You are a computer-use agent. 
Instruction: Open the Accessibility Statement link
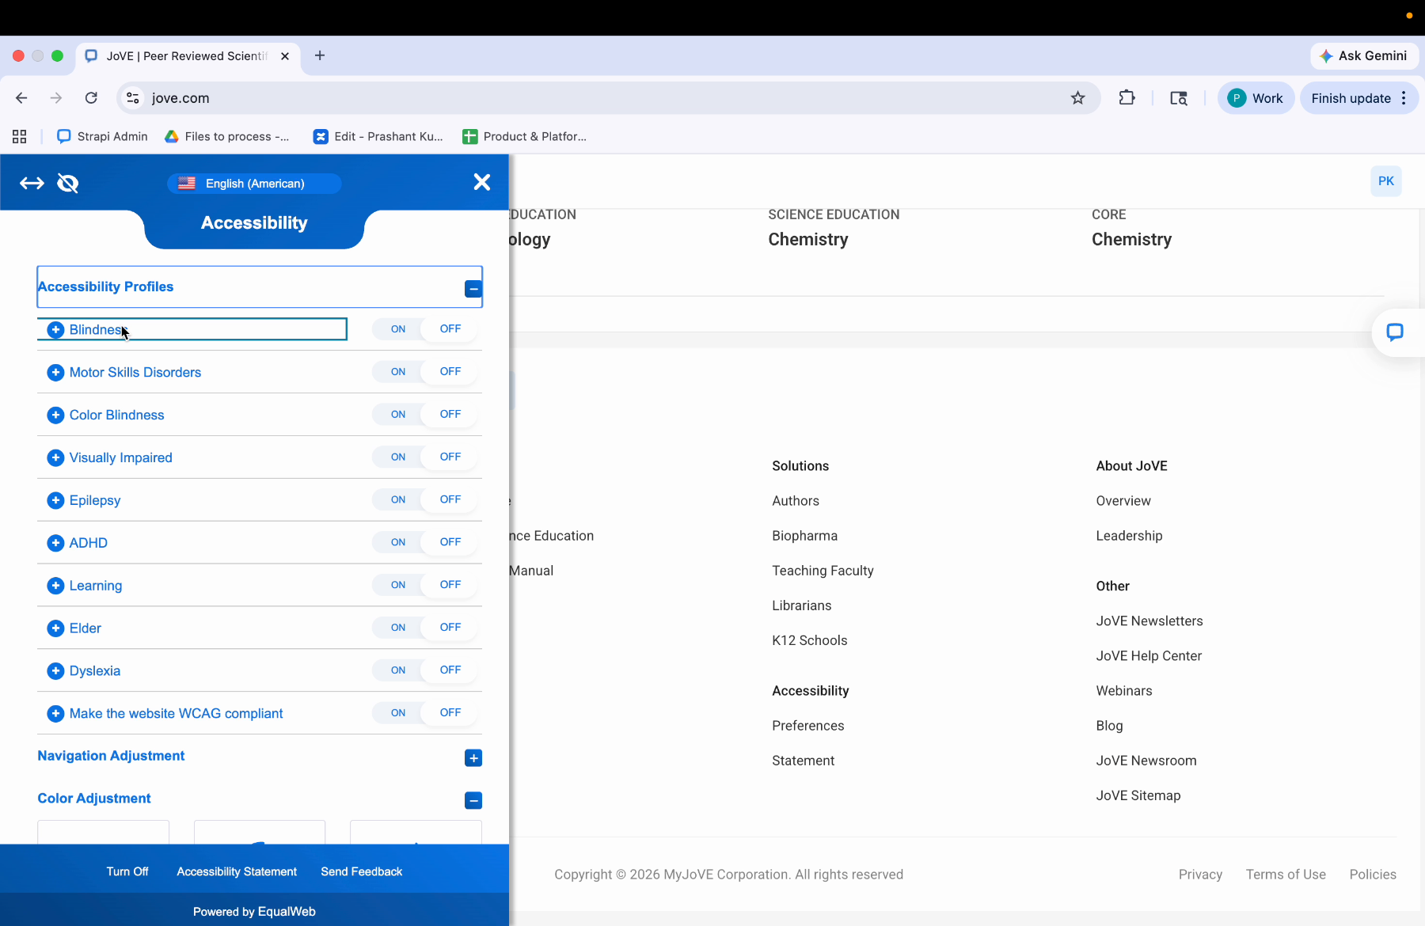(237, 871)
